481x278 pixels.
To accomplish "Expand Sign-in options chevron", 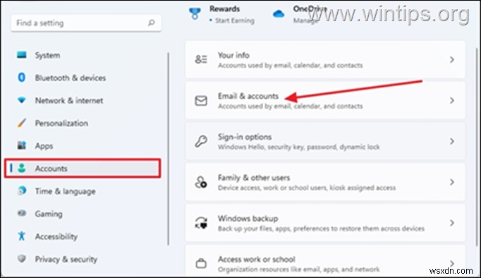I will pos(452,141).
